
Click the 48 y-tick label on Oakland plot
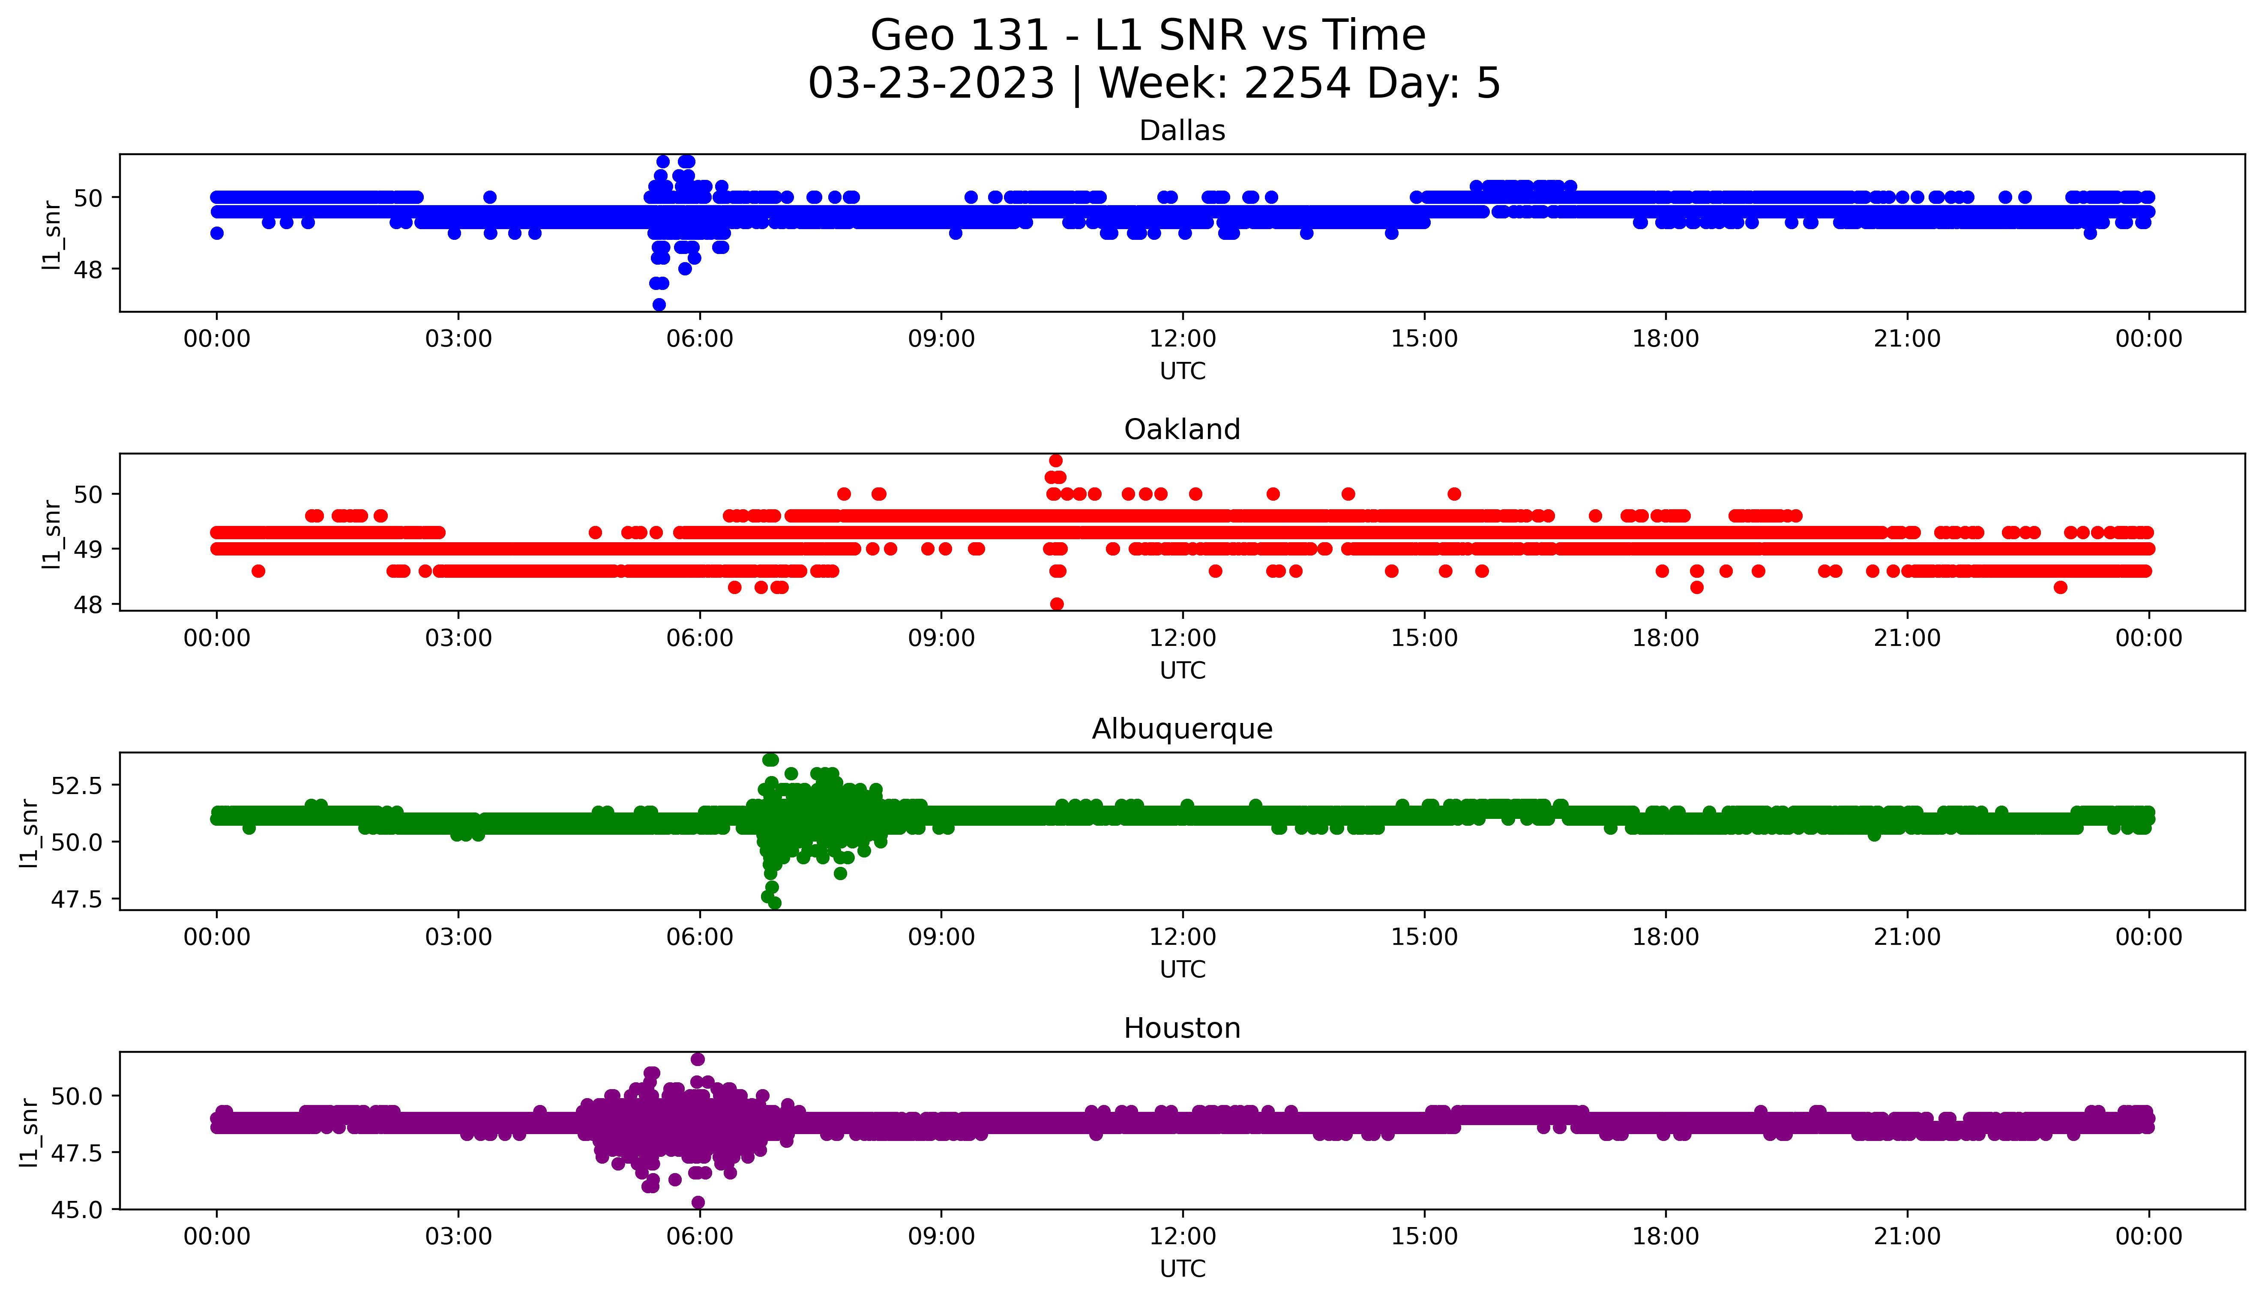(89, 605)
